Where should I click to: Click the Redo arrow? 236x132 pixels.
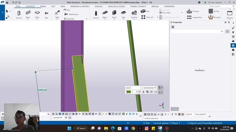(x=16, y=3)
